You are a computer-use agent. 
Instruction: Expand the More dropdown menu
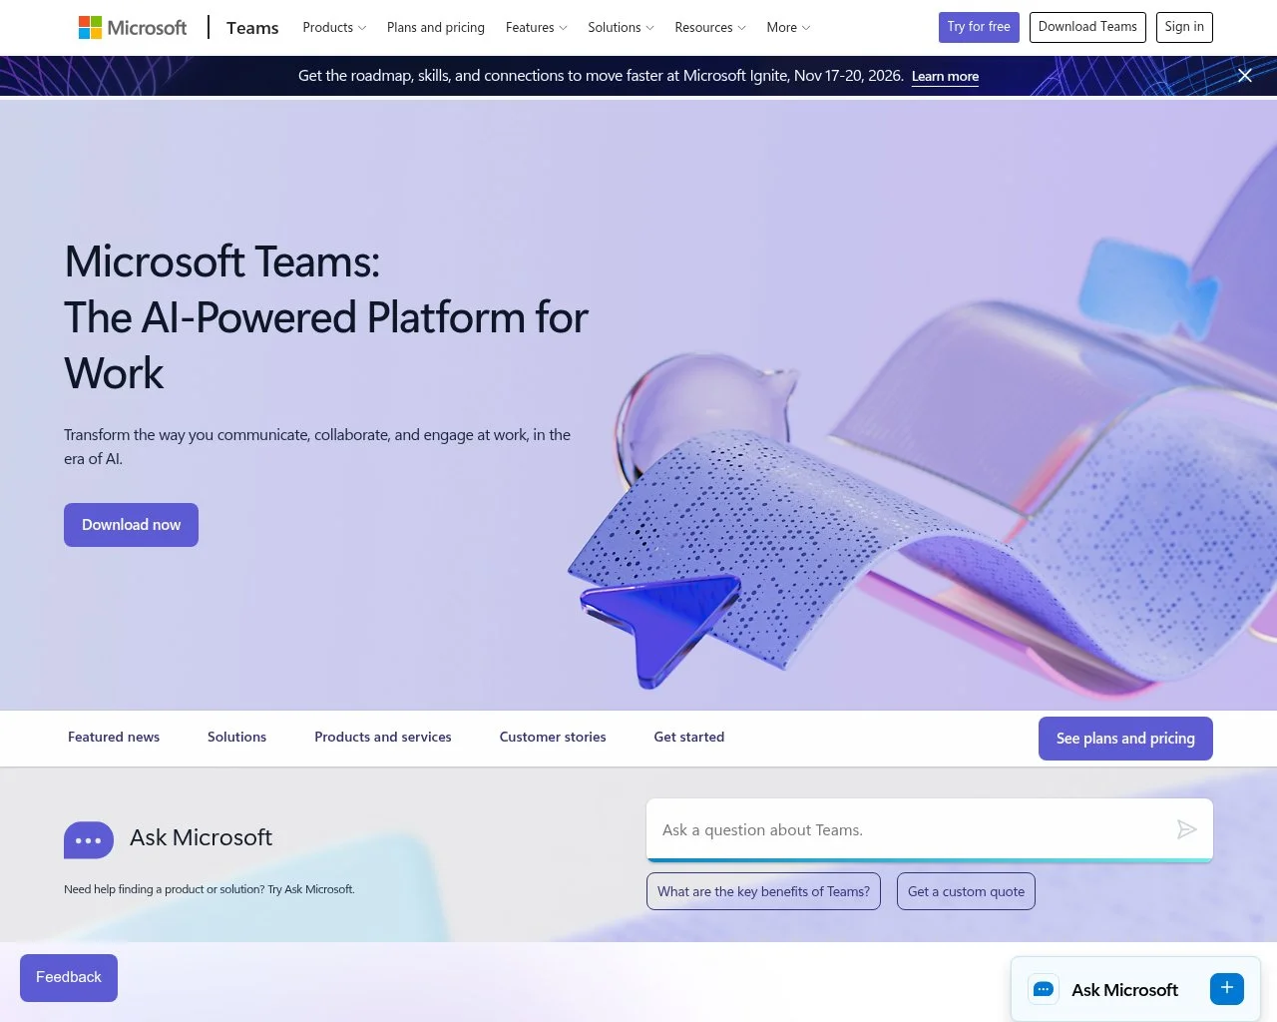[788, 28]
